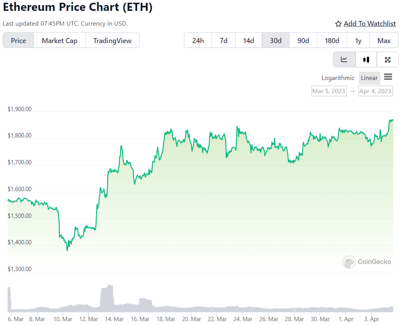Click the 14. Mar date label

[114, 319]
